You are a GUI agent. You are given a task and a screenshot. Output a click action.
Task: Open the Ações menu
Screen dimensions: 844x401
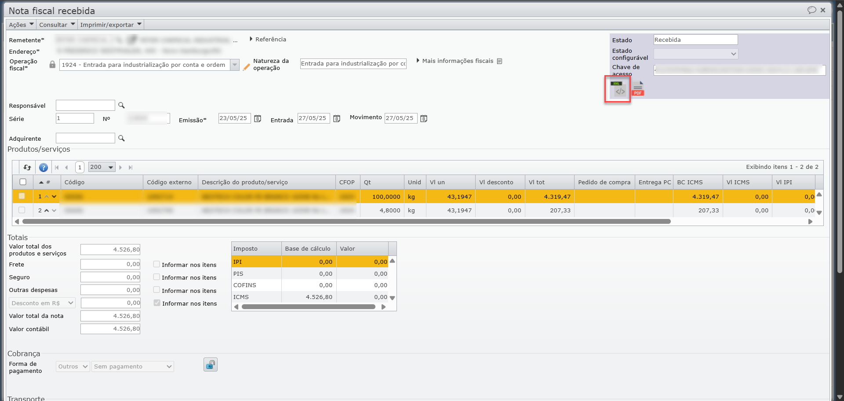pos(21,25)
